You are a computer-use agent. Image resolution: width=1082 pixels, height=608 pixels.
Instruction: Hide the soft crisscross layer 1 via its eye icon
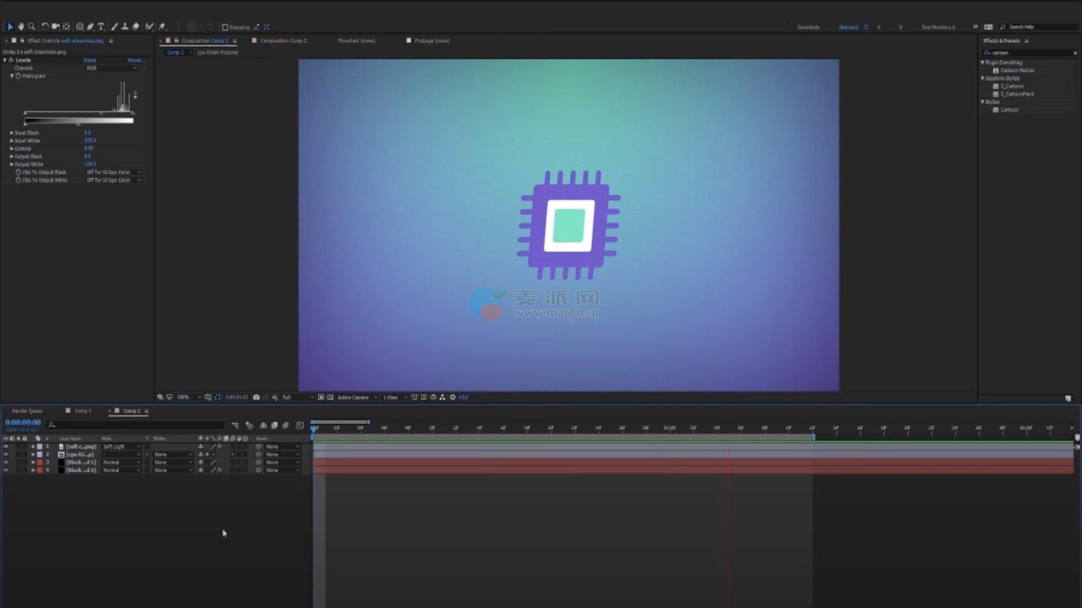[x=6, y=446]
